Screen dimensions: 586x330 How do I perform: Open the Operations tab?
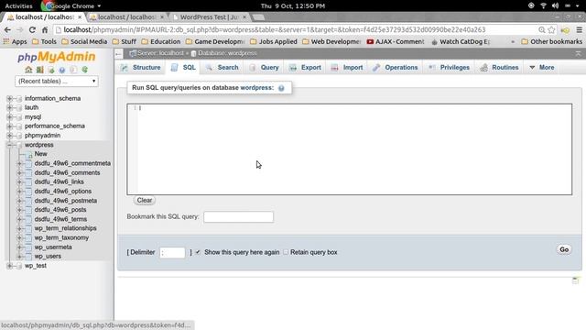pyautogui.click(x=396, y=67)
